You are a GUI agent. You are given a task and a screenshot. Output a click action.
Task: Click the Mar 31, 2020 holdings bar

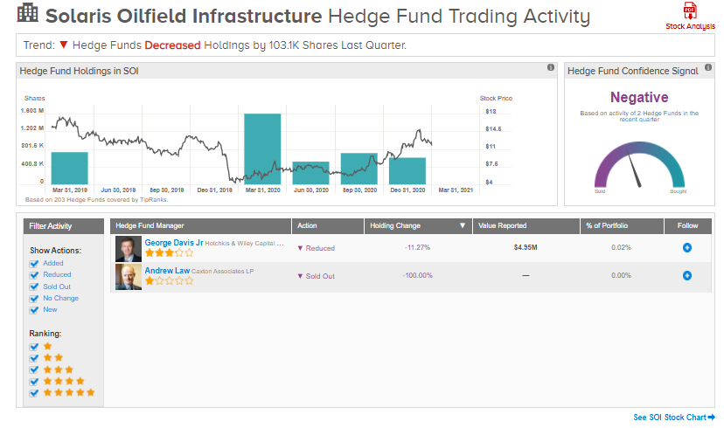pyautogui.click(x=262, y=147)
